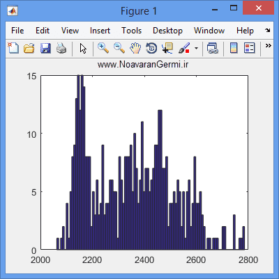279x279 pixels.
Task: Open the Tools menu
Action: 132,31
